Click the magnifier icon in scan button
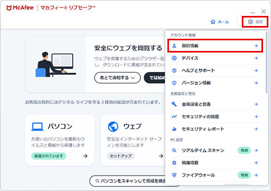Screen dimensions: 271x191 (97, 181)
